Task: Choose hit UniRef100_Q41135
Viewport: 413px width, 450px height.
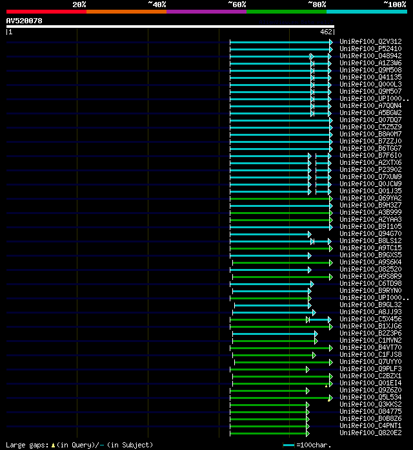Action: [x=370, y=77]
